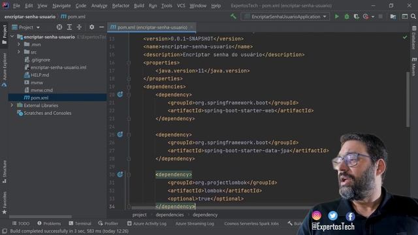This screenshot has width=418, height=235.
Task: Open the Refactor menu
Action: 120,6
